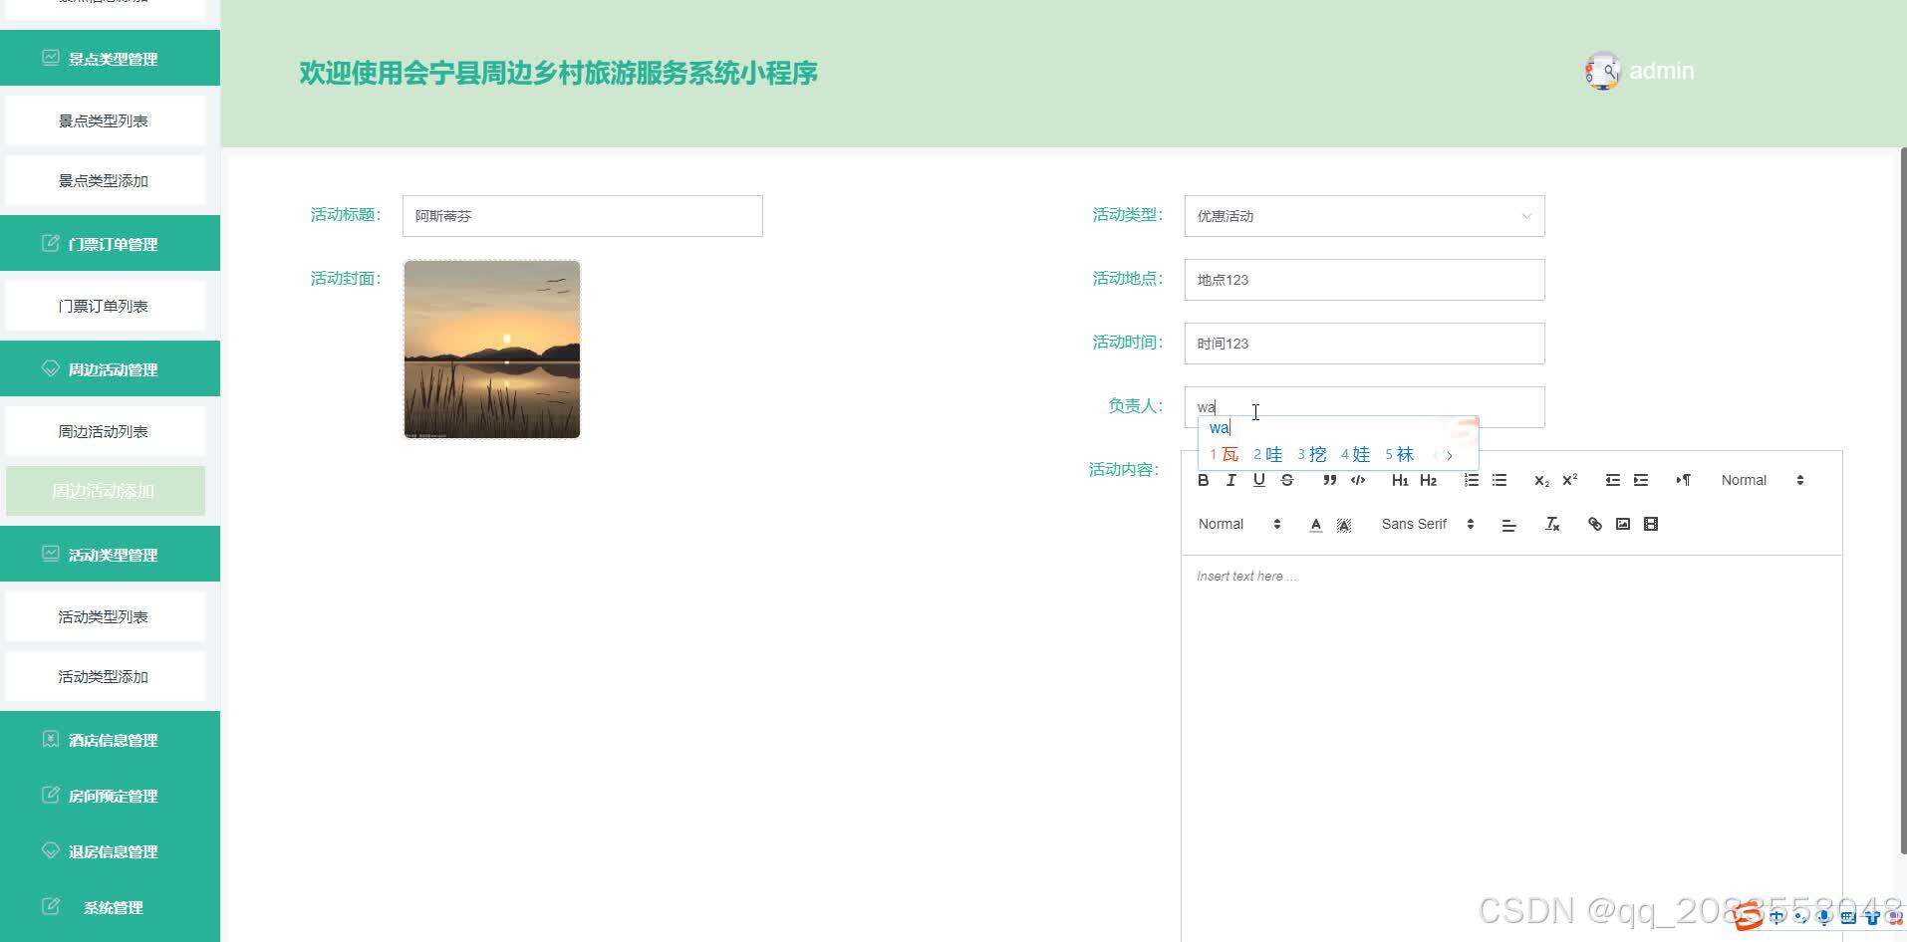Open the text alignment options
This screenshot has height=942, width=1907.
(1508, 524)
